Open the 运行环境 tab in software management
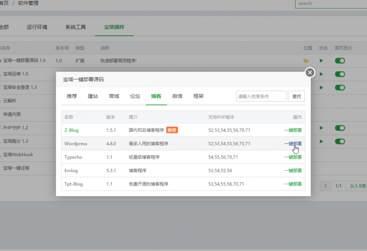 tap(37, 27)
